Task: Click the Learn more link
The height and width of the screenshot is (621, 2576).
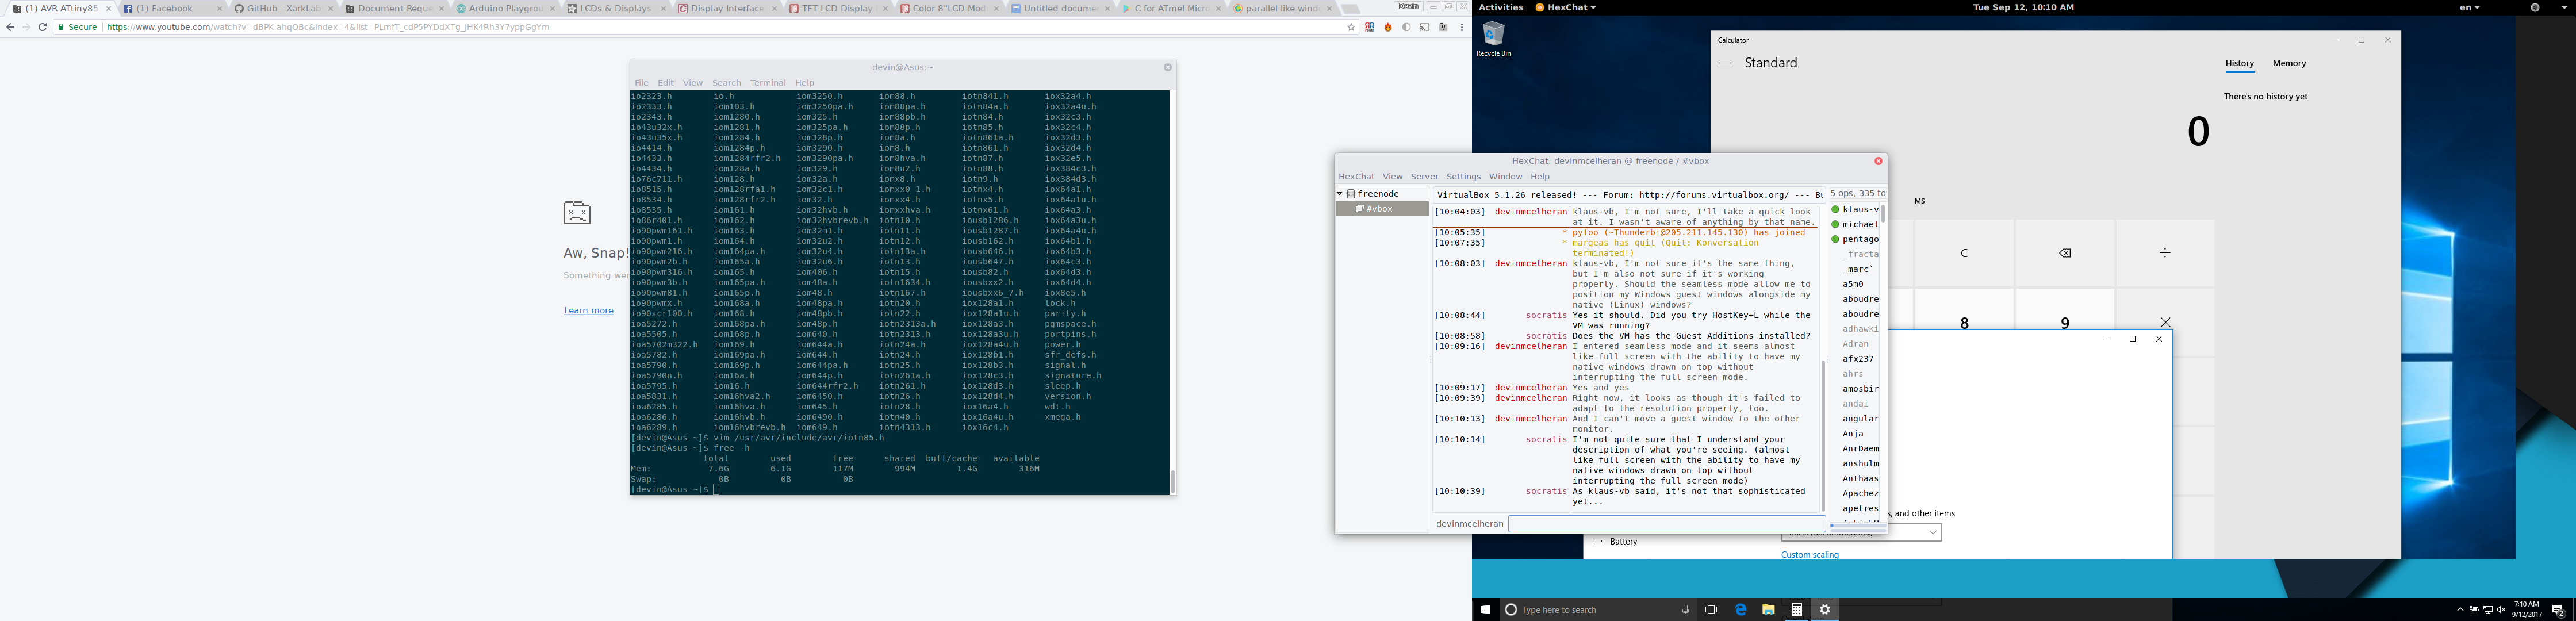Action: click(588, 311)
